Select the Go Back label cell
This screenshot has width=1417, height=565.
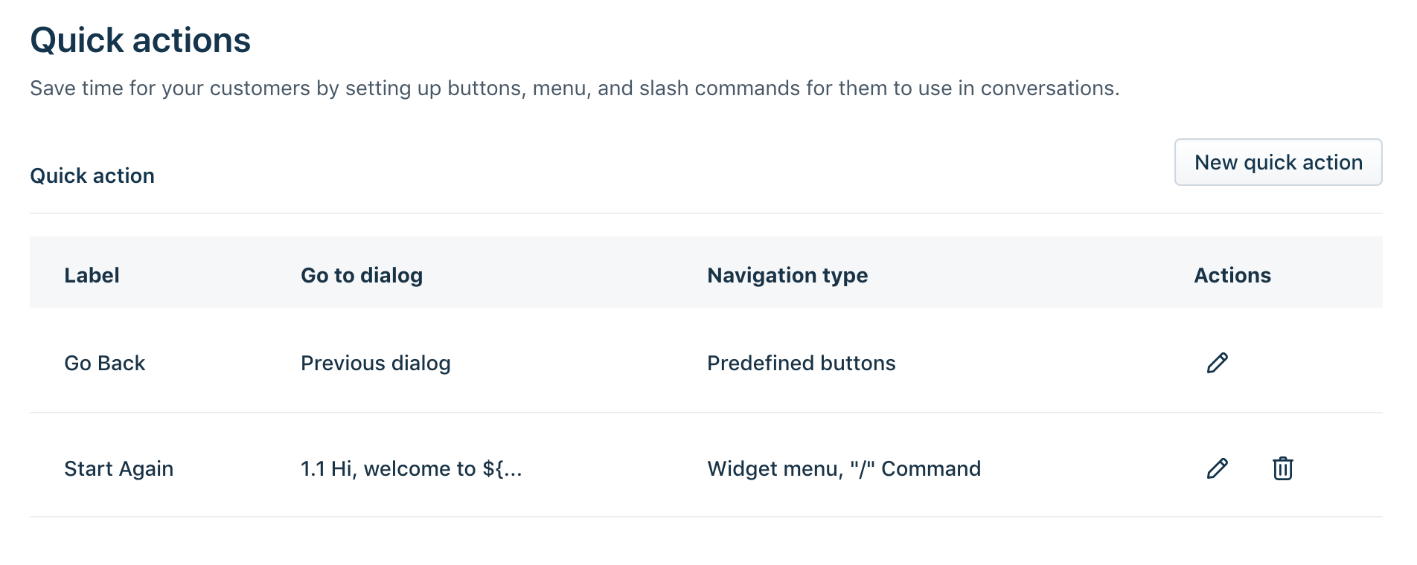(x=105, y=363)
